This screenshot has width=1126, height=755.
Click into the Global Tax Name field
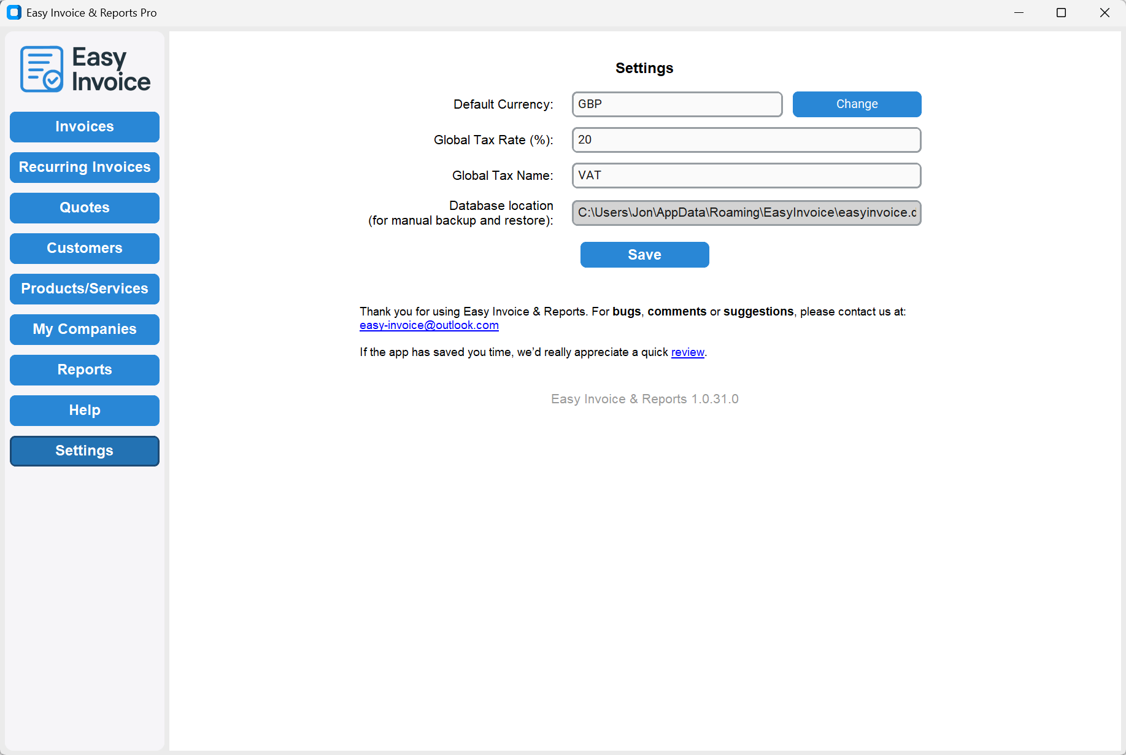tap(746, 176)
